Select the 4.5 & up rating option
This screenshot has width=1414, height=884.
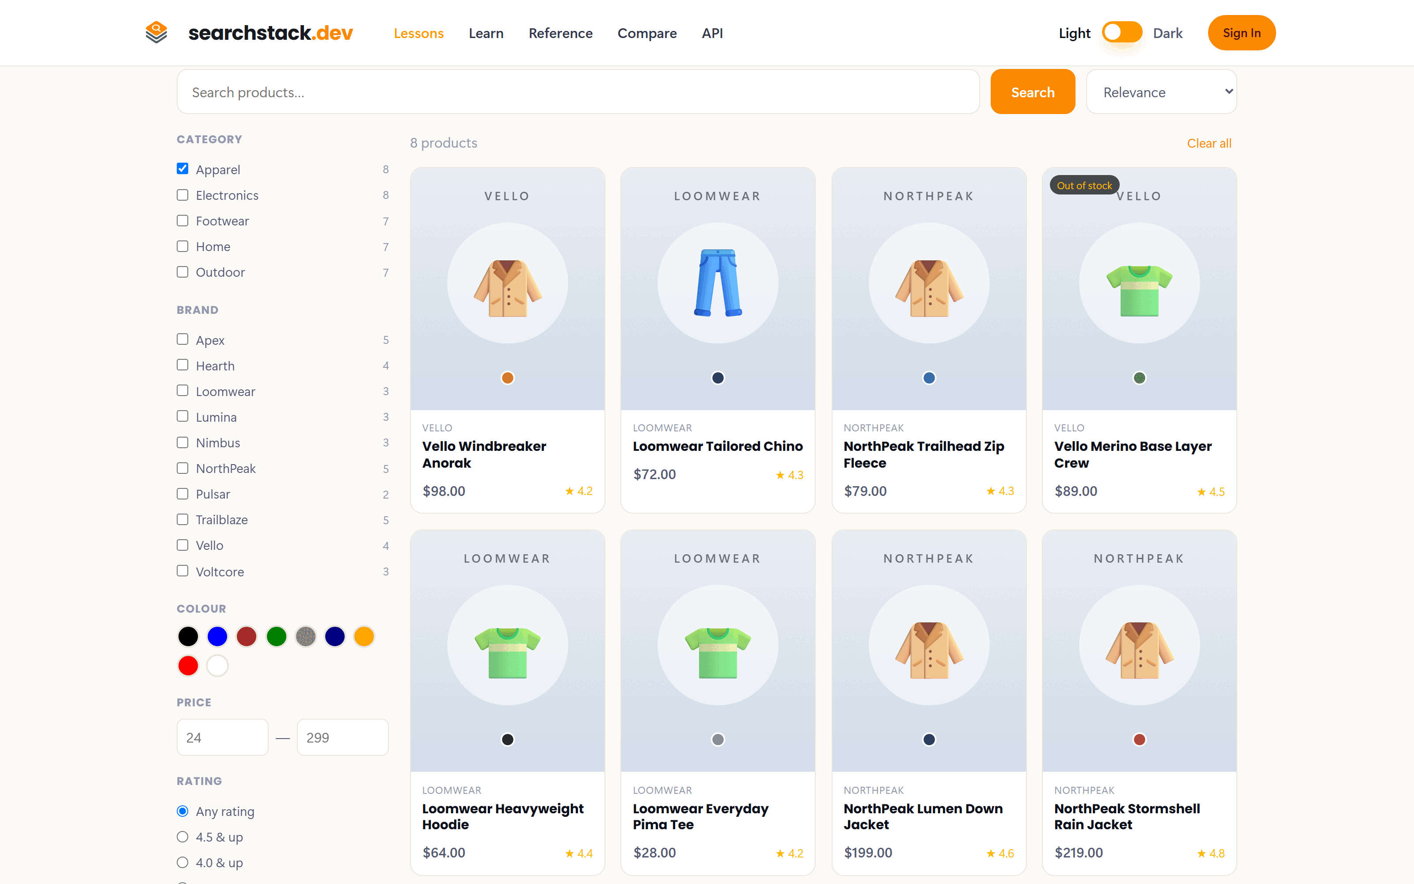tap(182, 837)
